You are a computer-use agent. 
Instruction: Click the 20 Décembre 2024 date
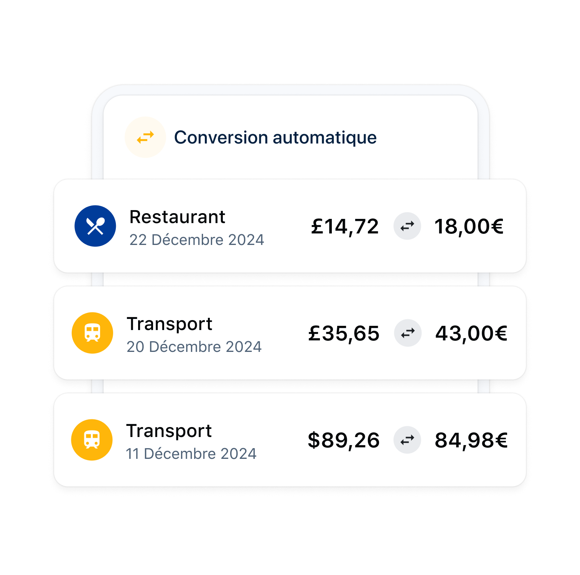point(194,347)
